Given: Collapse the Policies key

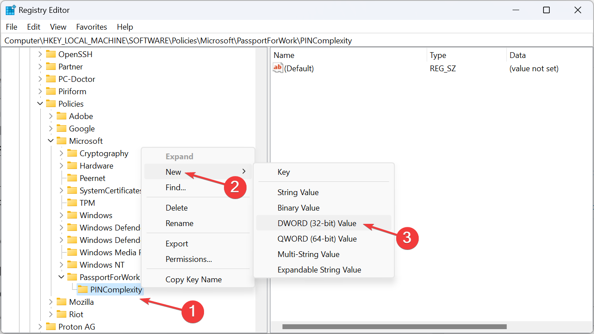Looking at the screenshot, I should [40, 104].
